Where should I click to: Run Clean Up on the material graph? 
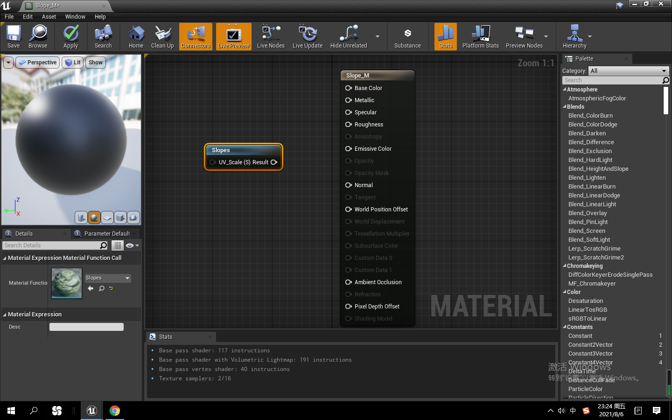pos(162,36)
